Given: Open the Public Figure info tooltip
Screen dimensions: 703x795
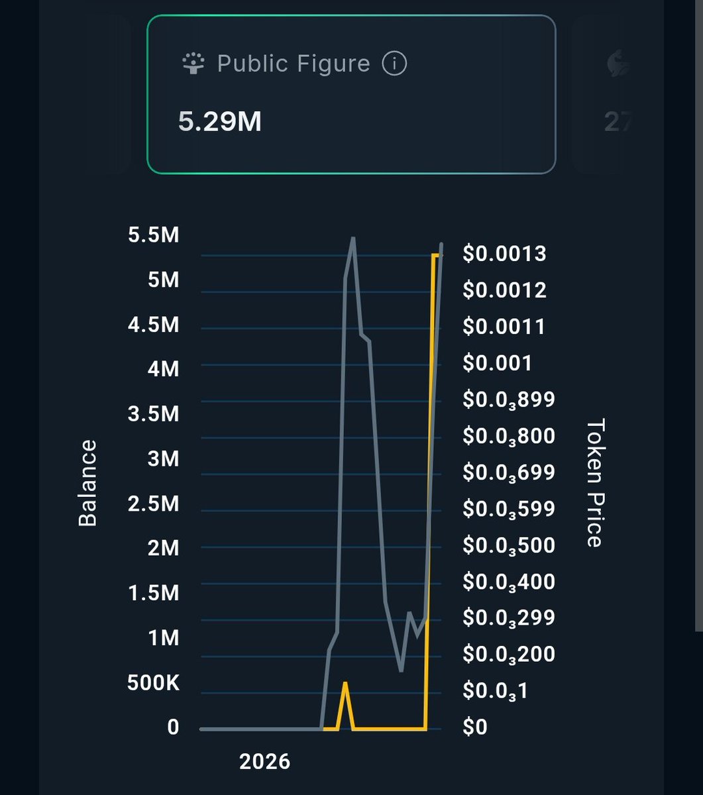Looking at the screenshot, I should [x=394, y=63].
